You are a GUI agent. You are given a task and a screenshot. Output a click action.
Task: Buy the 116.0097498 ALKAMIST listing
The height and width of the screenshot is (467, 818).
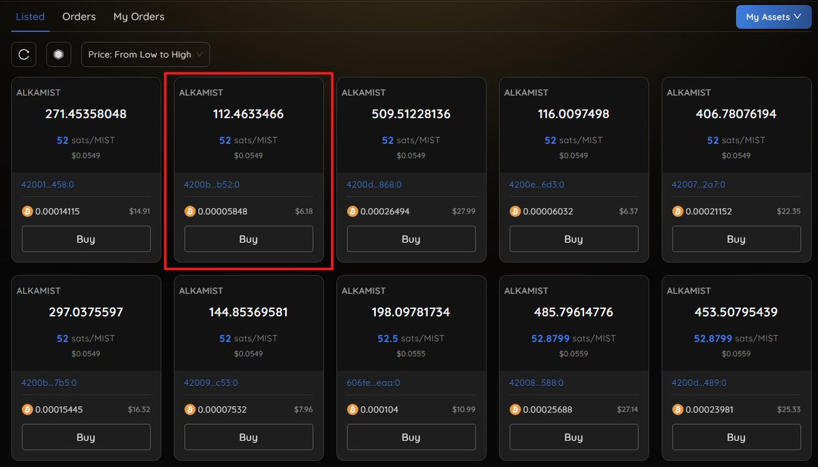[x=574, y=239]
